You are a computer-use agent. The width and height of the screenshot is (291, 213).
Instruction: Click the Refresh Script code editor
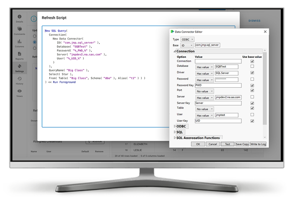[106, 76]
